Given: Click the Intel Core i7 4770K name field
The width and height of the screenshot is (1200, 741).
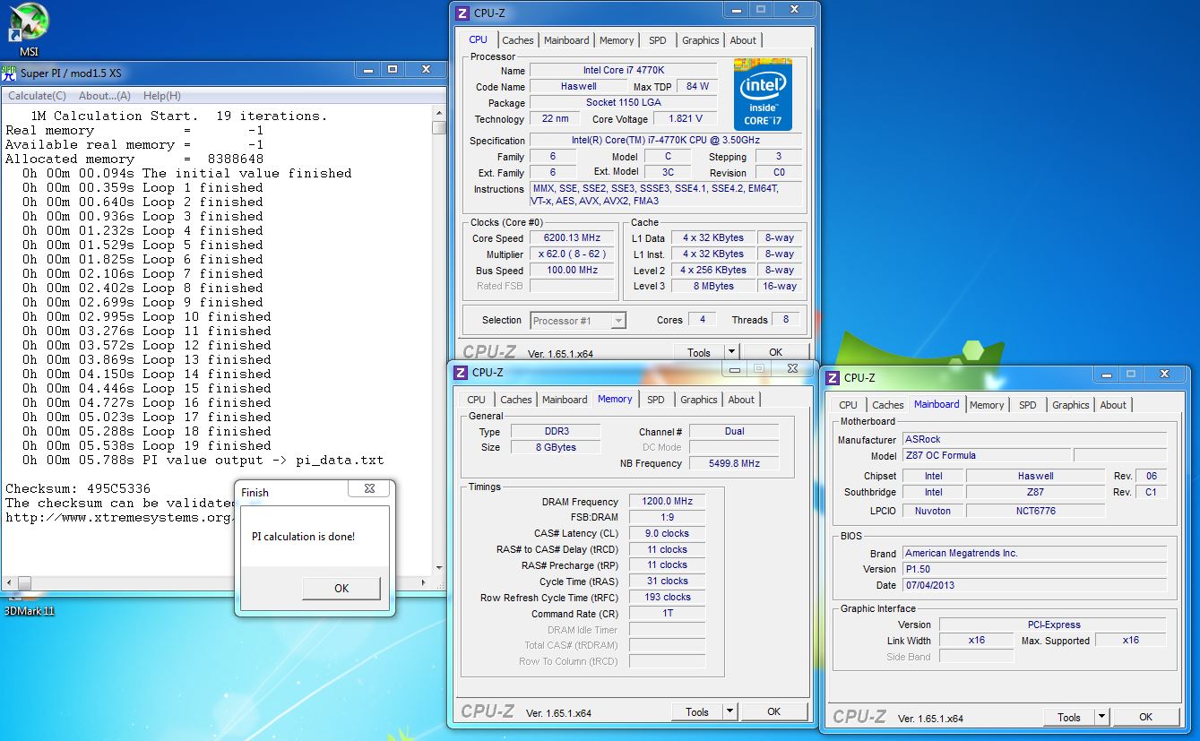Looking at the screenshot, I should (623, 71).
